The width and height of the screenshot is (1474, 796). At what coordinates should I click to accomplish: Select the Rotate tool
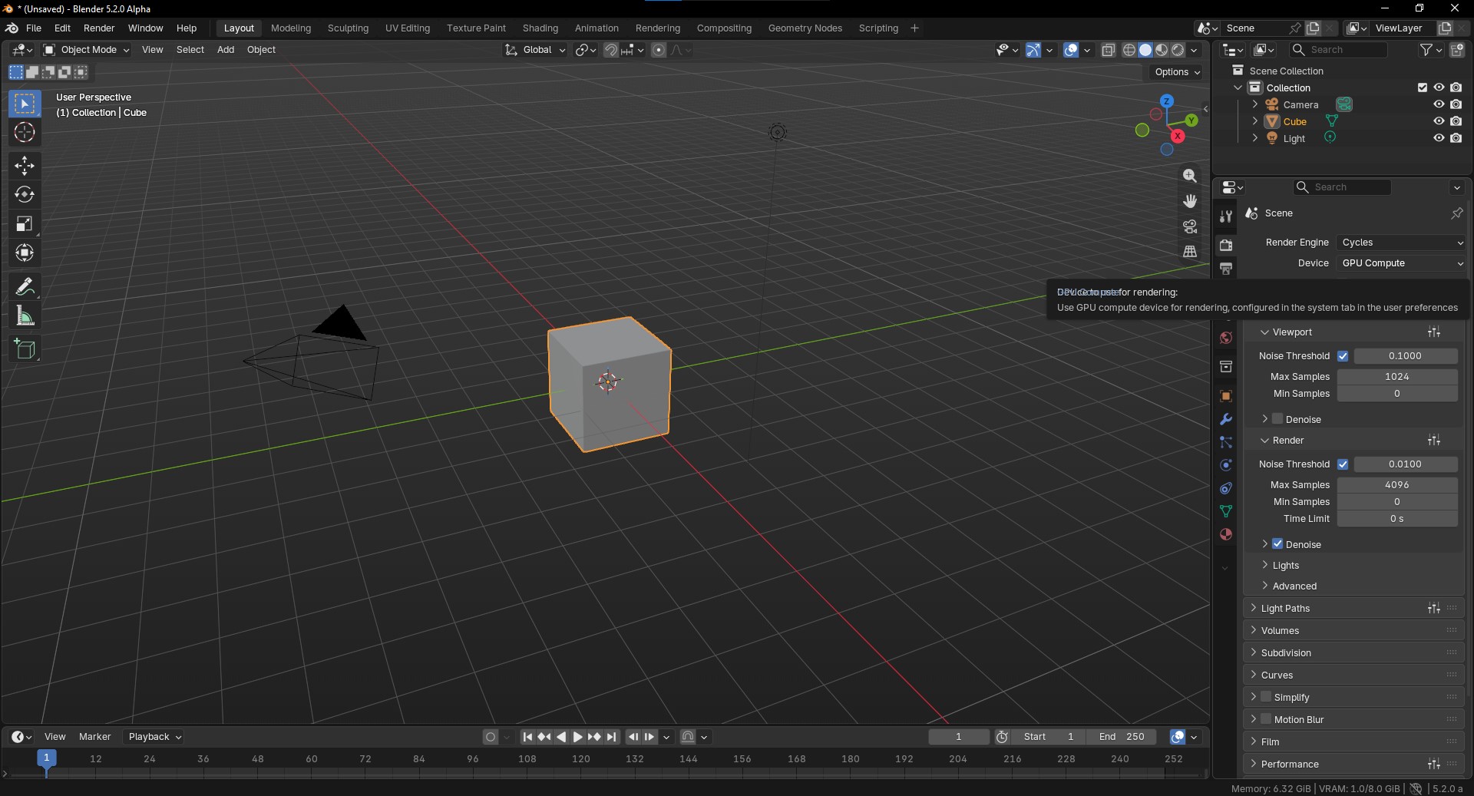coord(25,195)
